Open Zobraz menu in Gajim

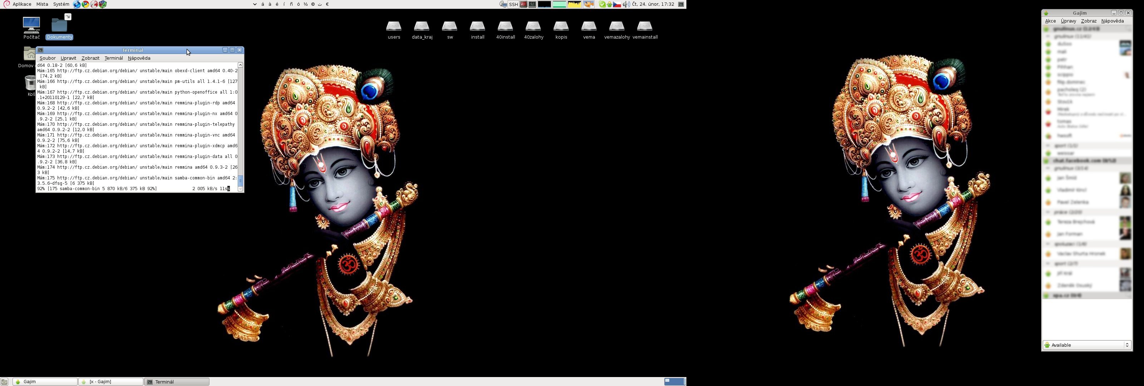[x=1089, y=21]
